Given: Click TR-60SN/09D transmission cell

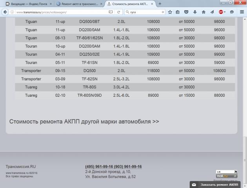Looking at the screenshot, I should tap(89, 95).
